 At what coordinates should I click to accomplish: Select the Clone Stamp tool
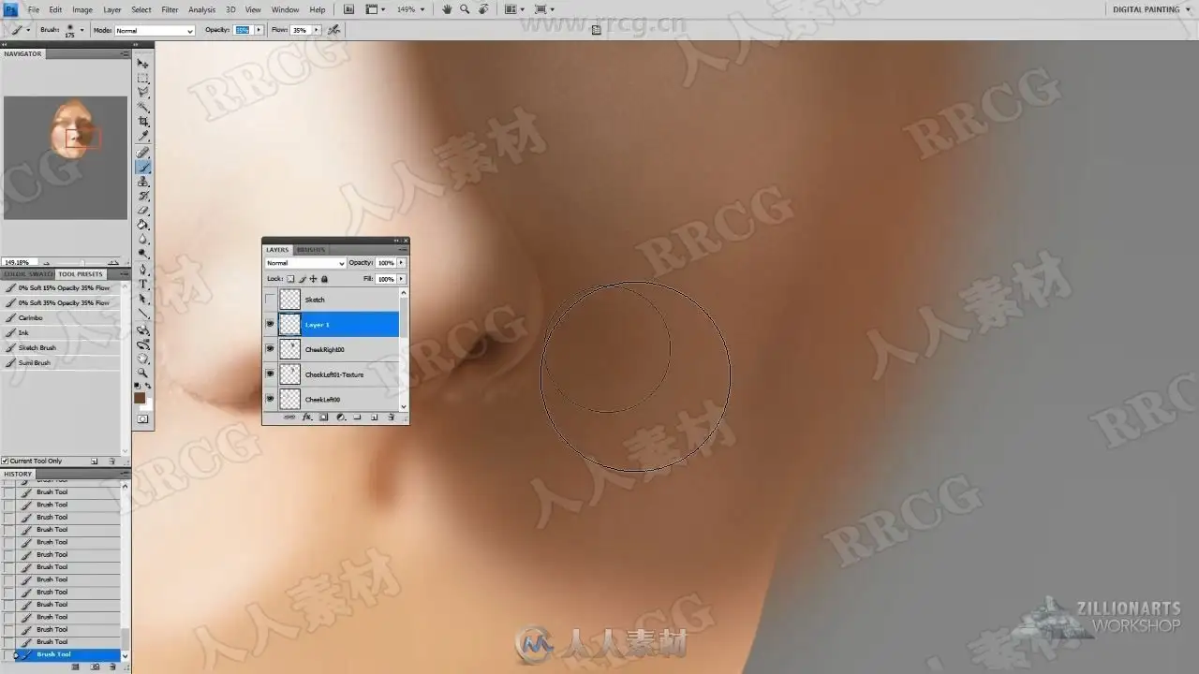click(x=143, y=182)
